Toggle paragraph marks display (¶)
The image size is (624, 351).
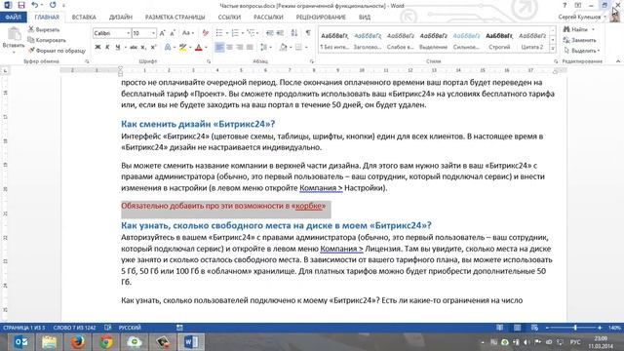[308, 33]
